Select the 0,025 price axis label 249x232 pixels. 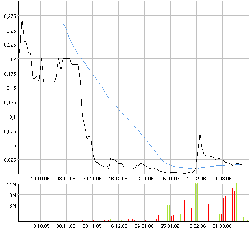coord(10,160)
